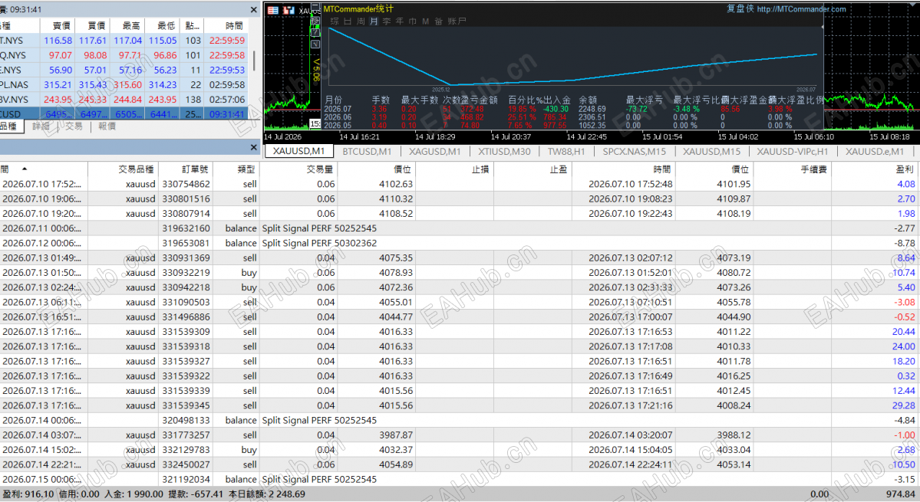This screenshot has width=920, height=502.
Task: Select history order 331539345 row
Action: [460, 405]
